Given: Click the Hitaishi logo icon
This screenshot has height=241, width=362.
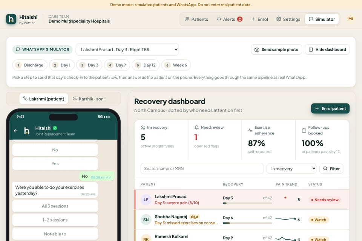Looking at the screenshot, I should pos(11,19).
